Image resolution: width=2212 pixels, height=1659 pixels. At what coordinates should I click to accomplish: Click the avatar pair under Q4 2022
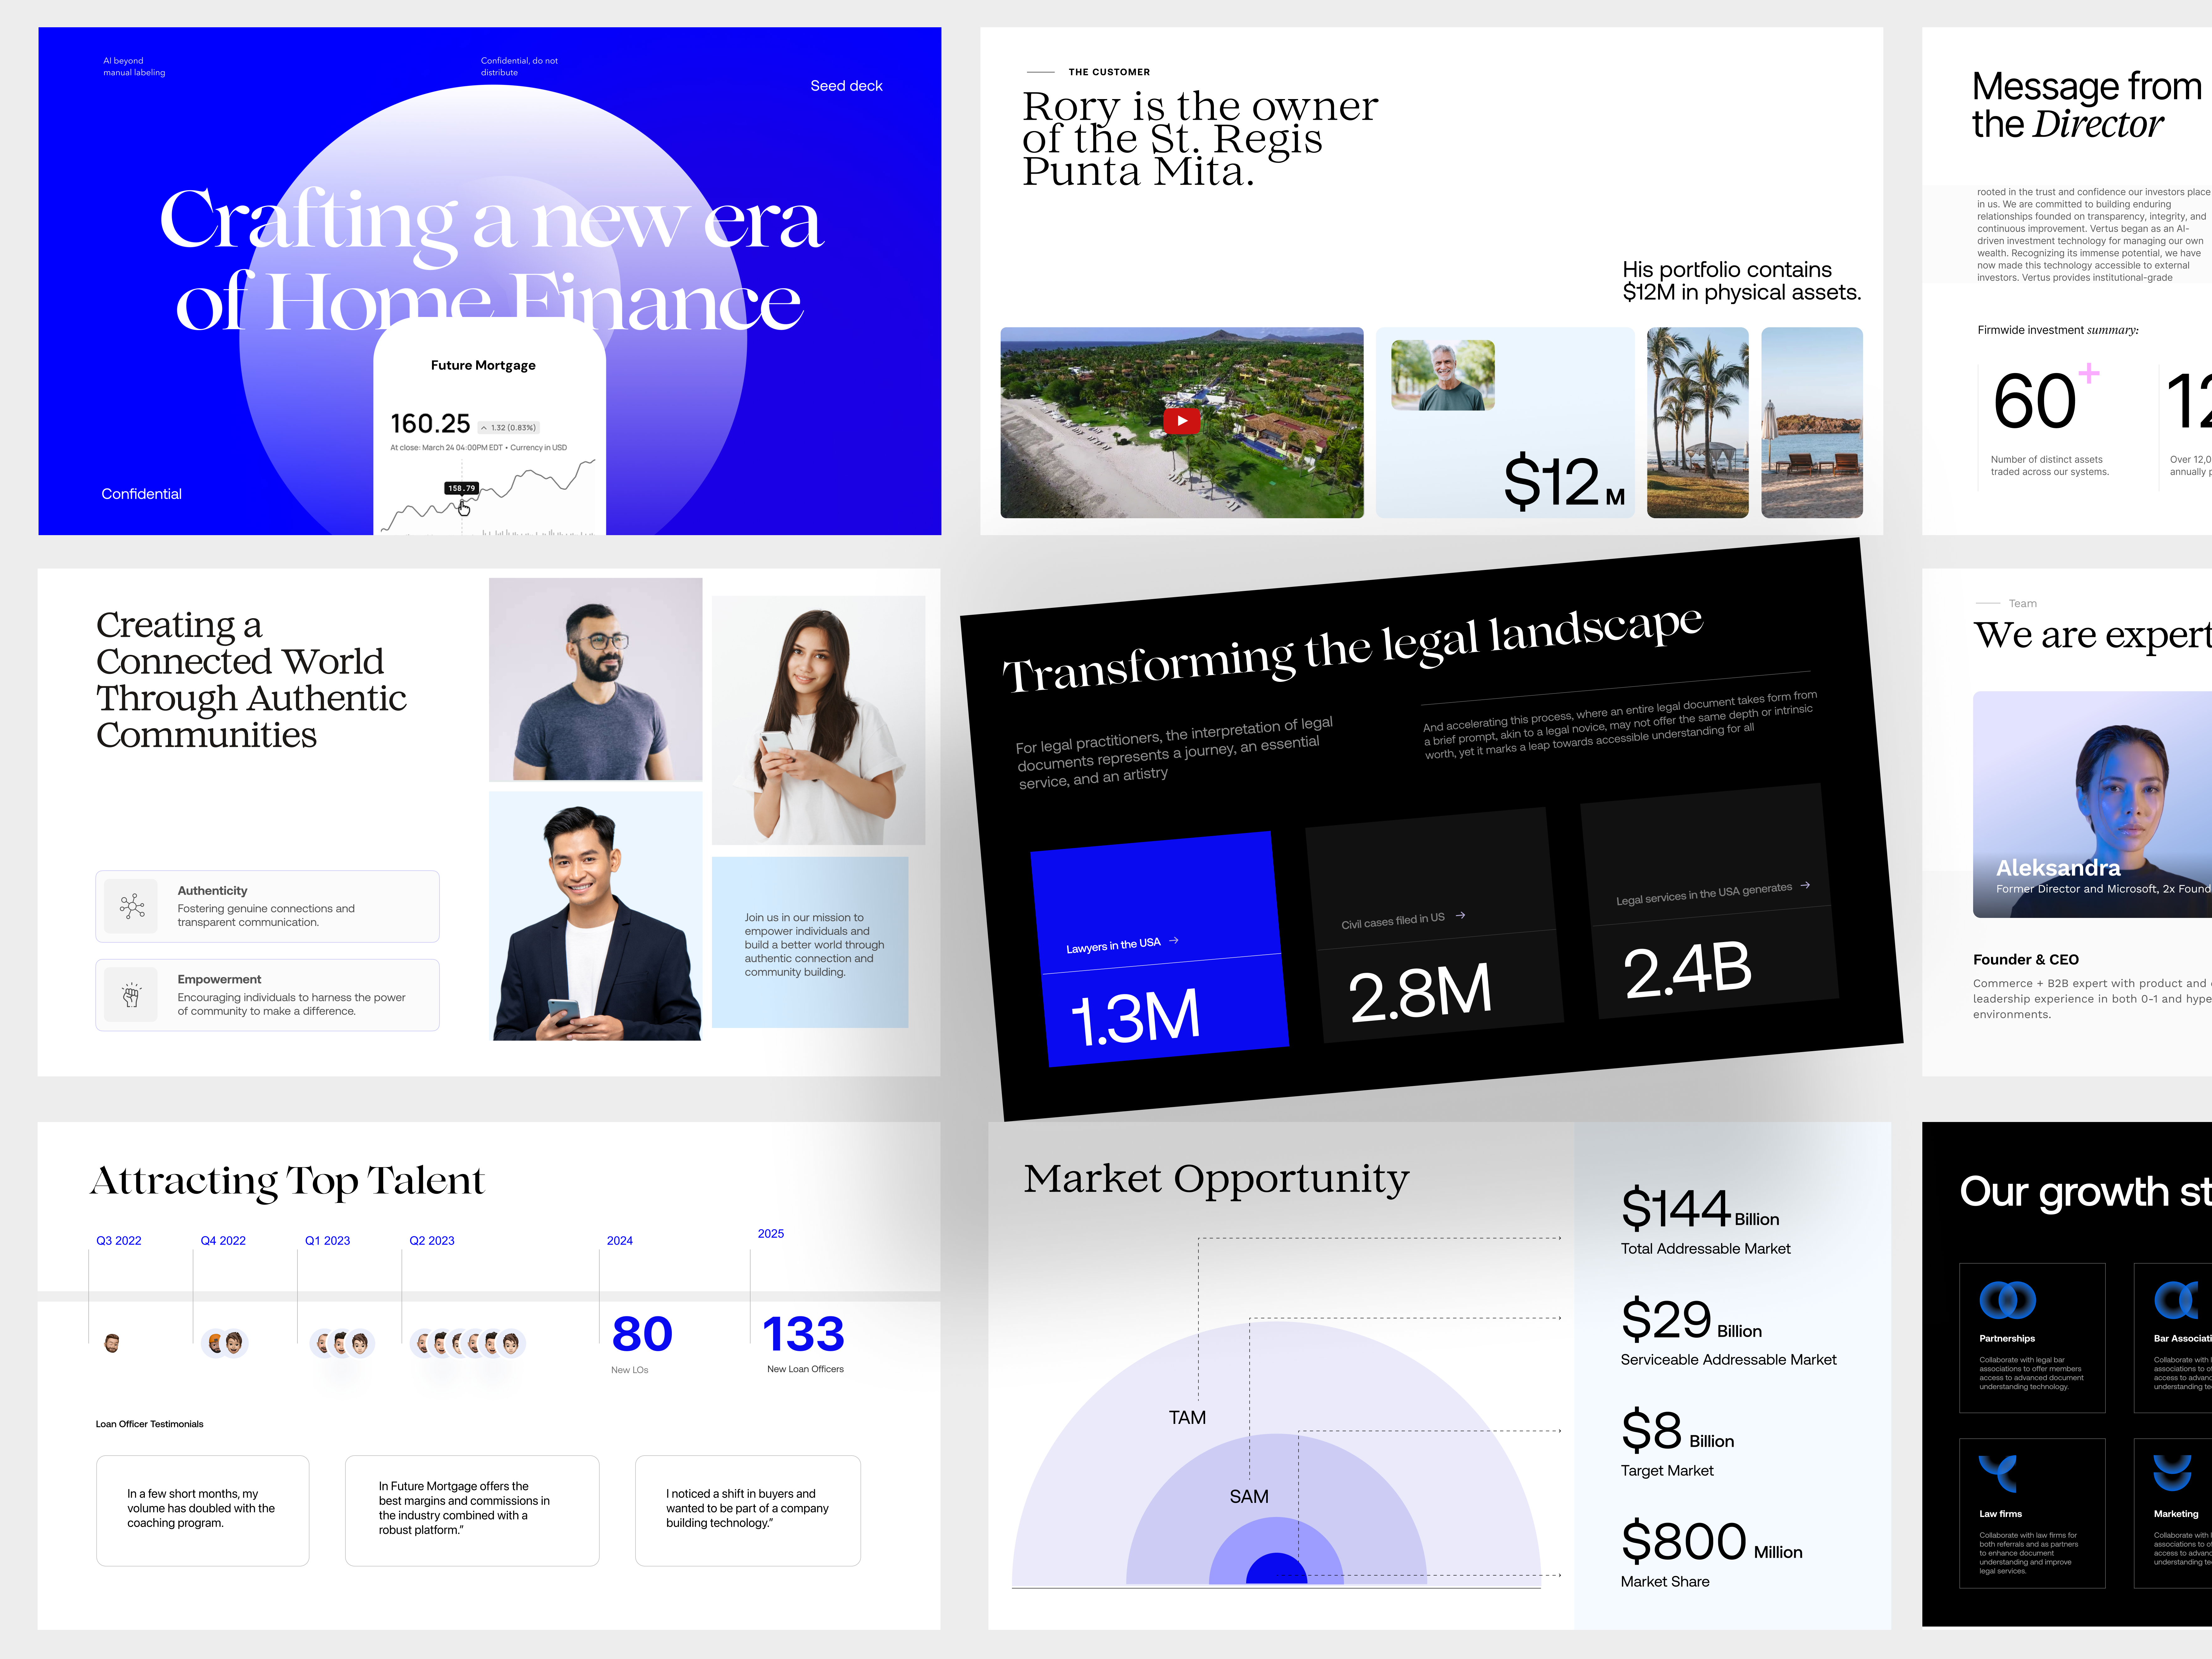pos(225,1343)
